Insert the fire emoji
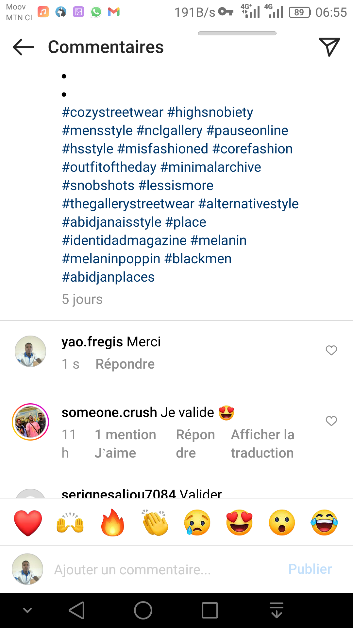This screenshot has width=353, height=628. pos(112,522)
